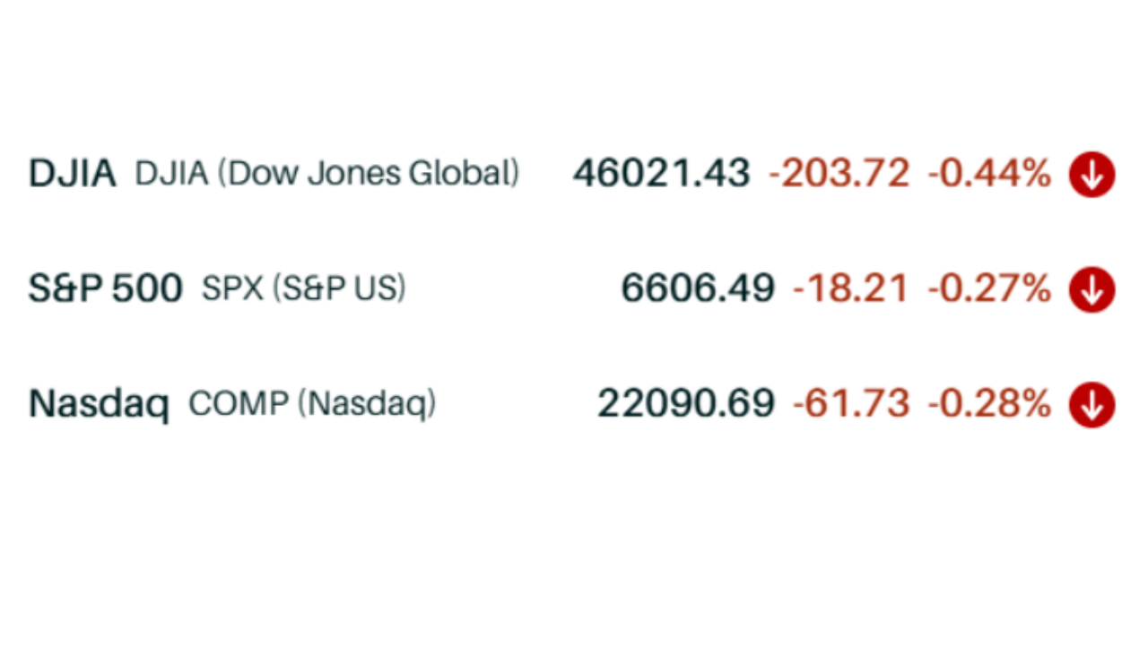The height and width of the screenshot is (645, 1148).
Task: Click the Nasdaq value 22090.69
Action: 685,404
